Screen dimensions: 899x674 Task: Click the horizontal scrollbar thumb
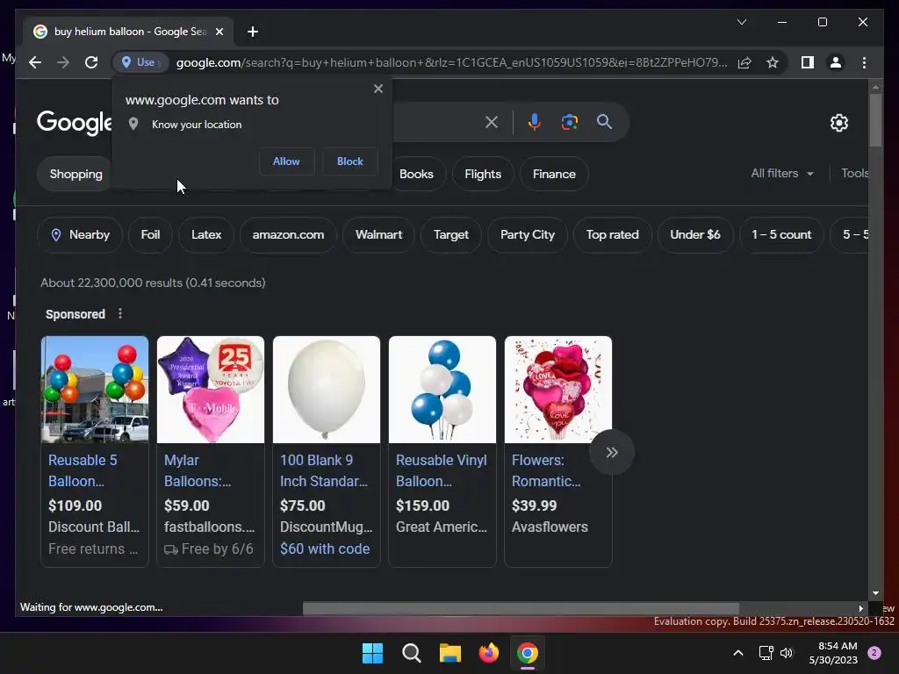tap(521, 609)
